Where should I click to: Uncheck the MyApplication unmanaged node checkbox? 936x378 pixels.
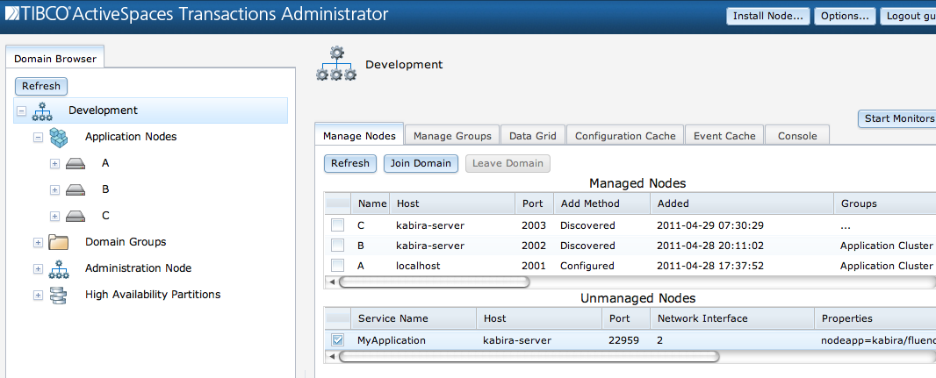point(338,339)
